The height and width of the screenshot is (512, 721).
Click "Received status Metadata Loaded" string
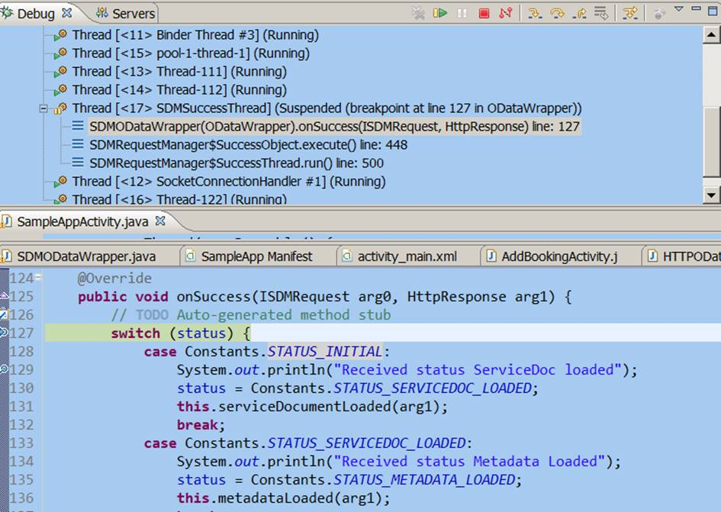470,462
